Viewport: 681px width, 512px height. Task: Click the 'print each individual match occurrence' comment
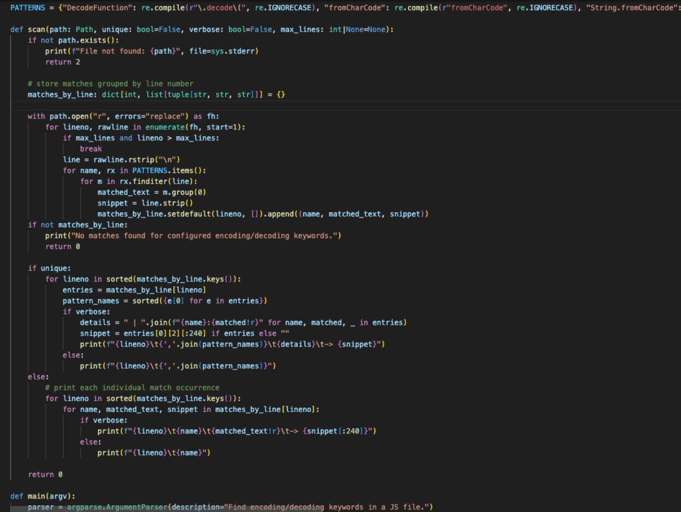pyautogui.click(x=132, y=387)
